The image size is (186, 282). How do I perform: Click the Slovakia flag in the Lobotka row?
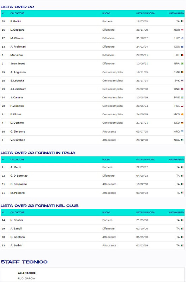pyautogui.click(x=182, y=81)
